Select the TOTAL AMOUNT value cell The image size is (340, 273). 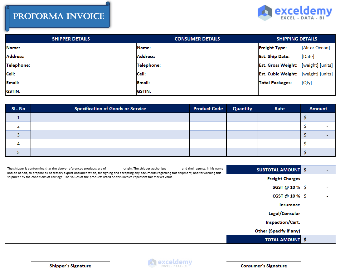tap(318, 239)
